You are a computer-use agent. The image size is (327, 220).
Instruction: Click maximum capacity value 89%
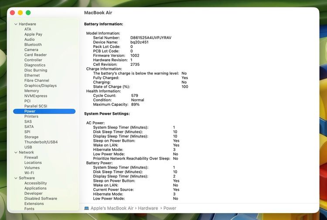[135, 105]
